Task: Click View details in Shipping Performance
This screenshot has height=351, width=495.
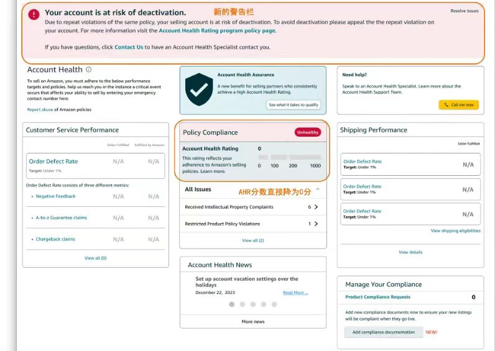Action: (x=410, y=252)
